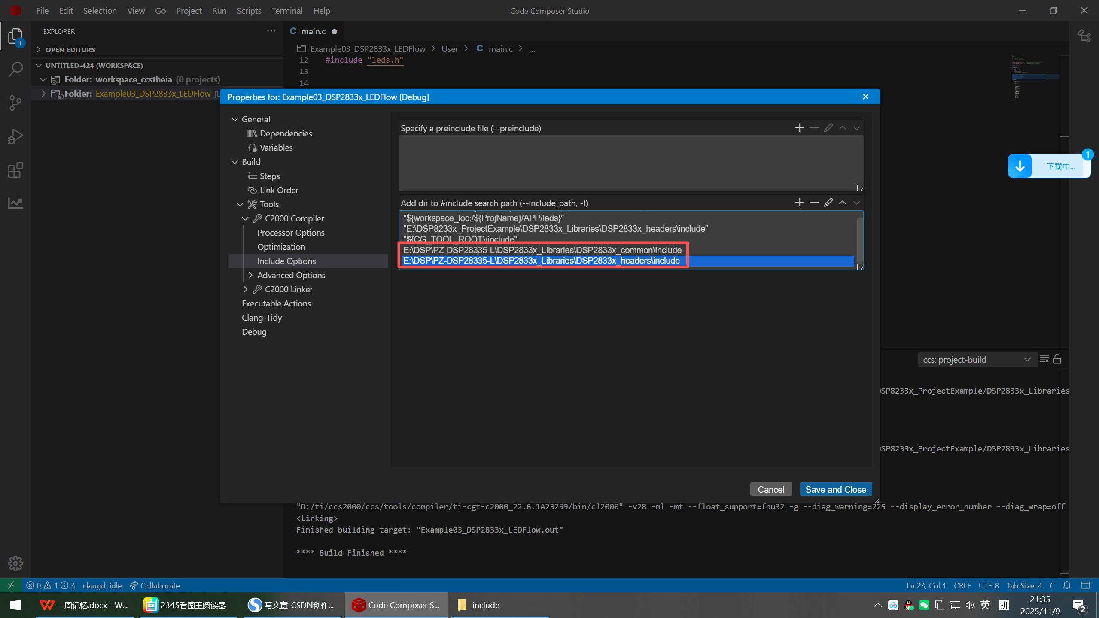This screenshot has height=618, width=1099.
Task: Toggle the output scroll lock icon
Action: [x=1057, y=359]
